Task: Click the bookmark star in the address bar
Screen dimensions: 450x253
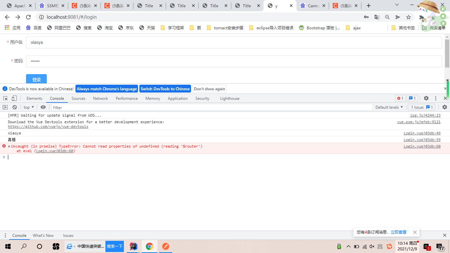Action: 408,17
